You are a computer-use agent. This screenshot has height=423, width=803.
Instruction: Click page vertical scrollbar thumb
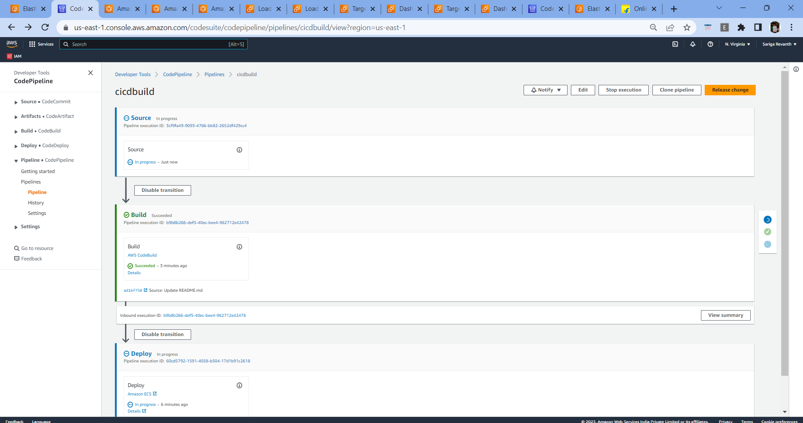[785, 224]
